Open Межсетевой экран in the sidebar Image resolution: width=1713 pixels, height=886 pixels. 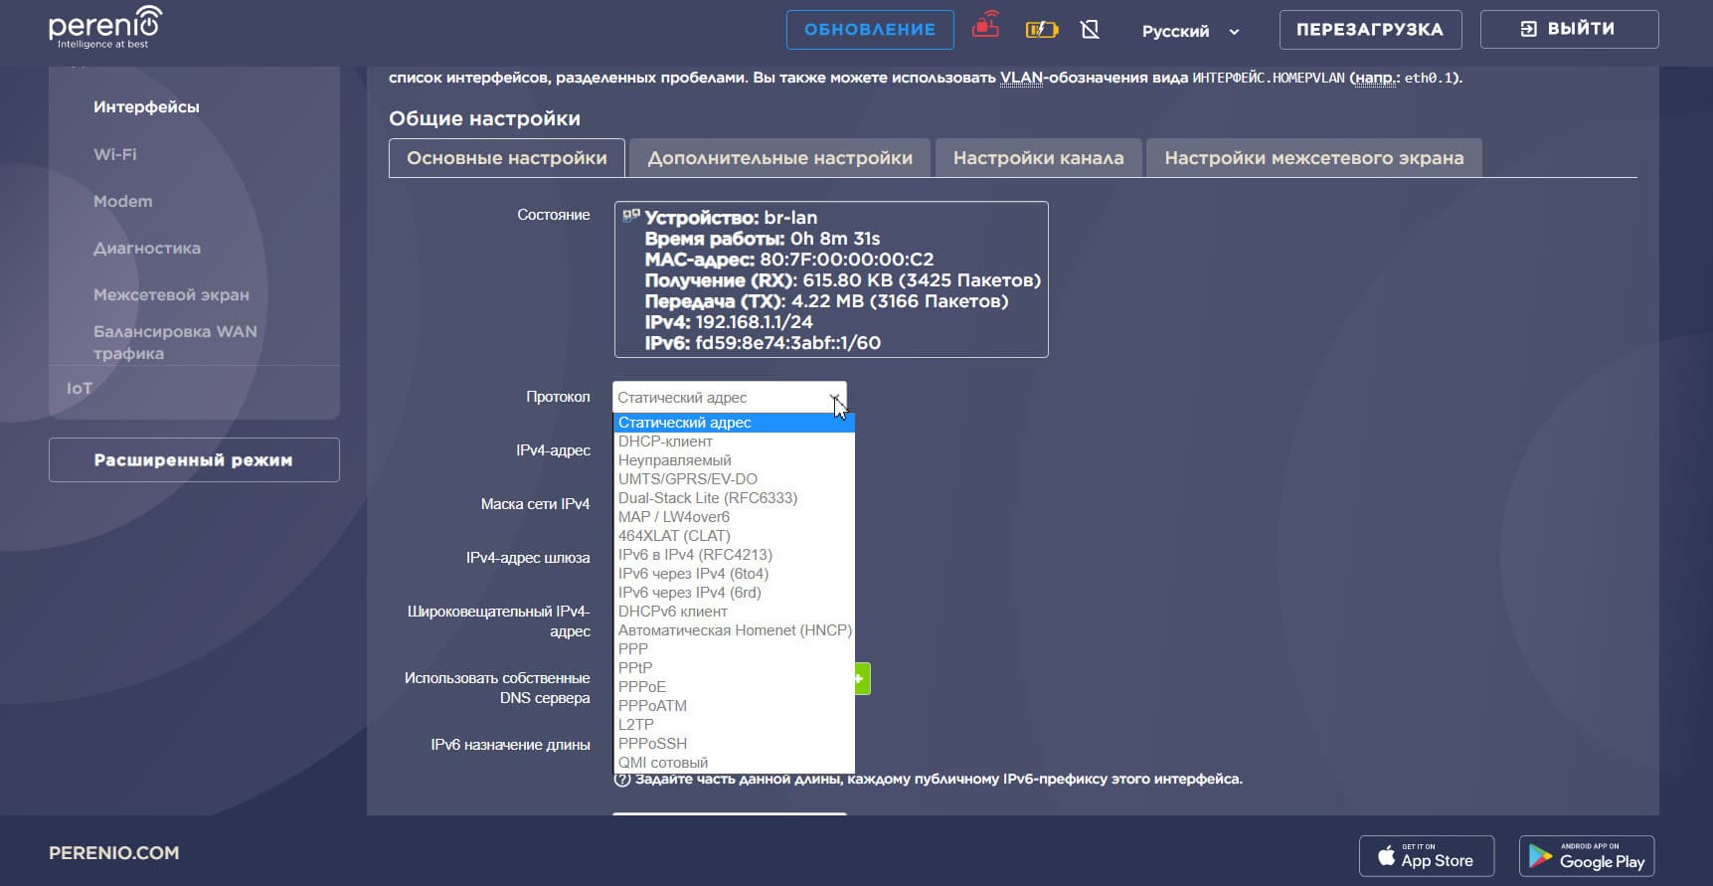(171, 295)
